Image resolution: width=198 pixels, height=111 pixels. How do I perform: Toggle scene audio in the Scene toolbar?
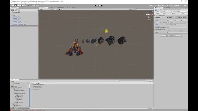pos(57,9)
